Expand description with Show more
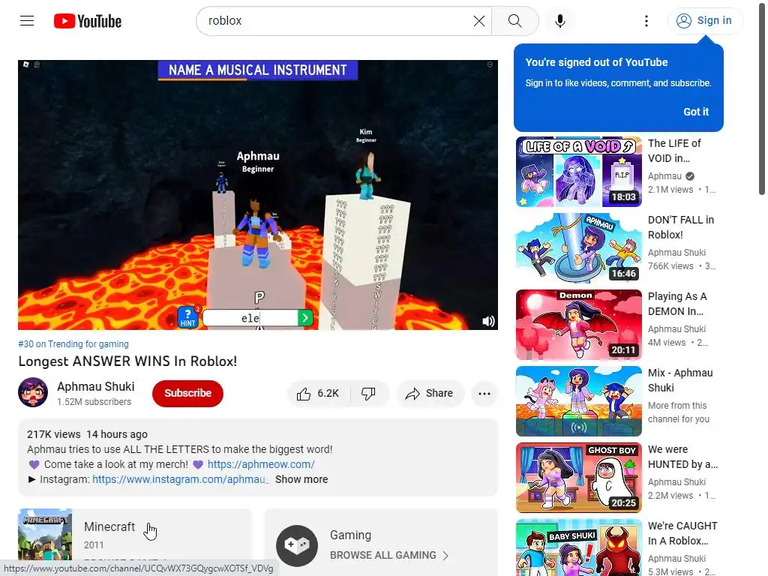 point(301,479)
